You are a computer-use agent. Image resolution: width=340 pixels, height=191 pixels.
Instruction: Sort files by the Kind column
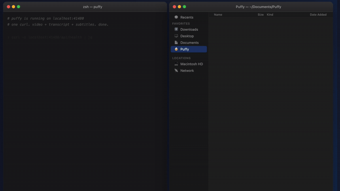(x=270, y=15)
